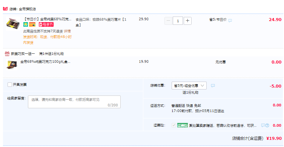Open the gift chocolate product thumbnail
This screenshot has width=284, height=147.
[12, 64]
